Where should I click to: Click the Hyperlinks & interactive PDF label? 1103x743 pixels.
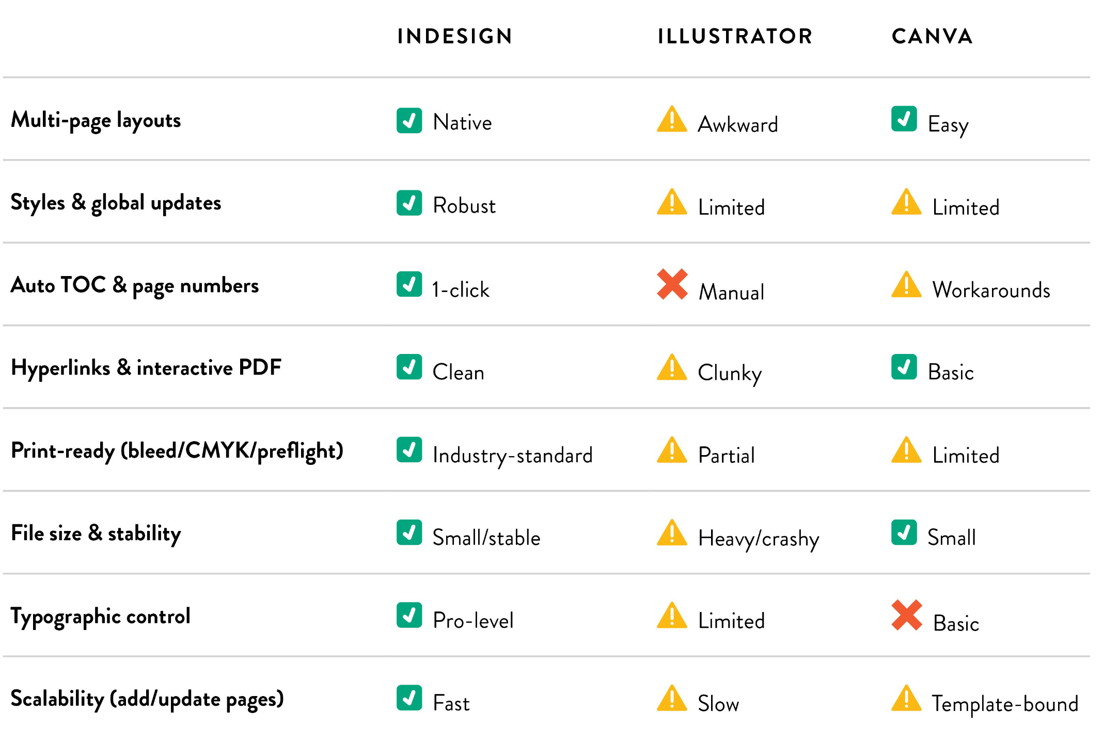coord(146,368)
